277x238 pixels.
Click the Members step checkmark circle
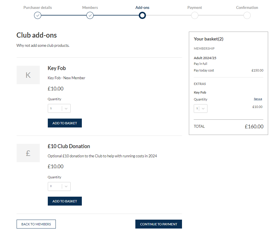(x=90, y=16)
